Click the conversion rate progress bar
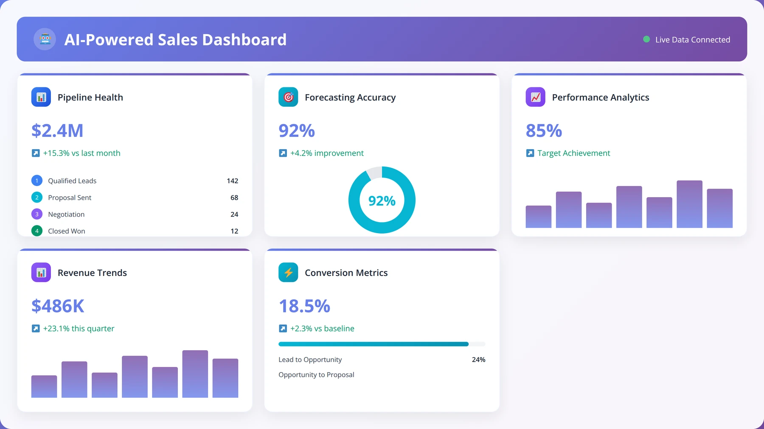This screenshot has height=429, width=764. (x=382, y=344)
